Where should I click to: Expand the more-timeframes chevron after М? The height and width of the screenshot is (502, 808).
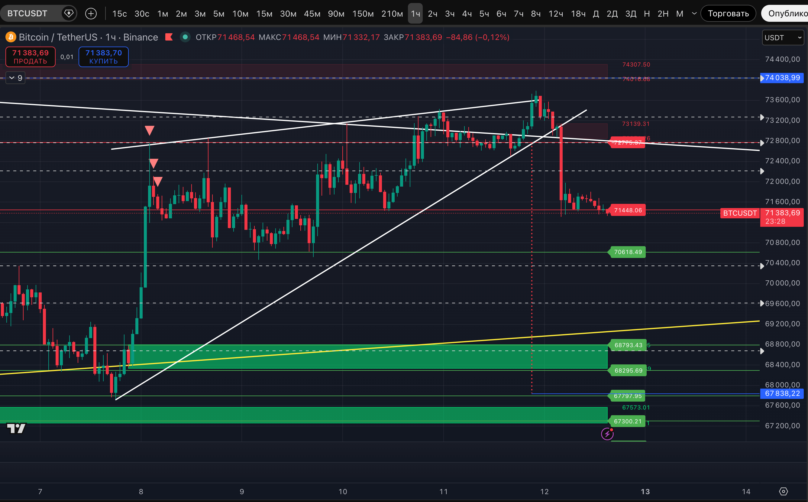694,14
